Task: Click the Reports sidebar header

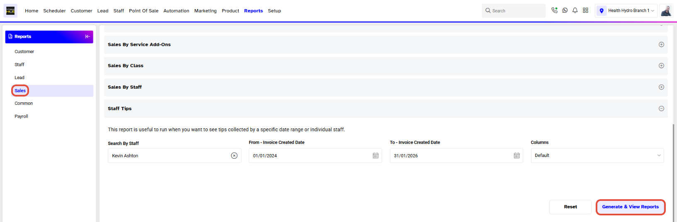Action: 49,36
